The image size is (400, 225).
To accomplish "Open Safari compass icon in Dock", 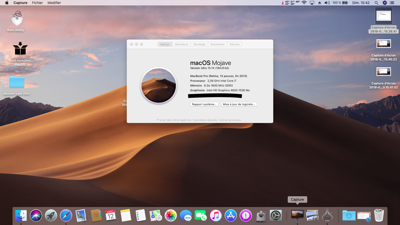I will coord(66,215).
